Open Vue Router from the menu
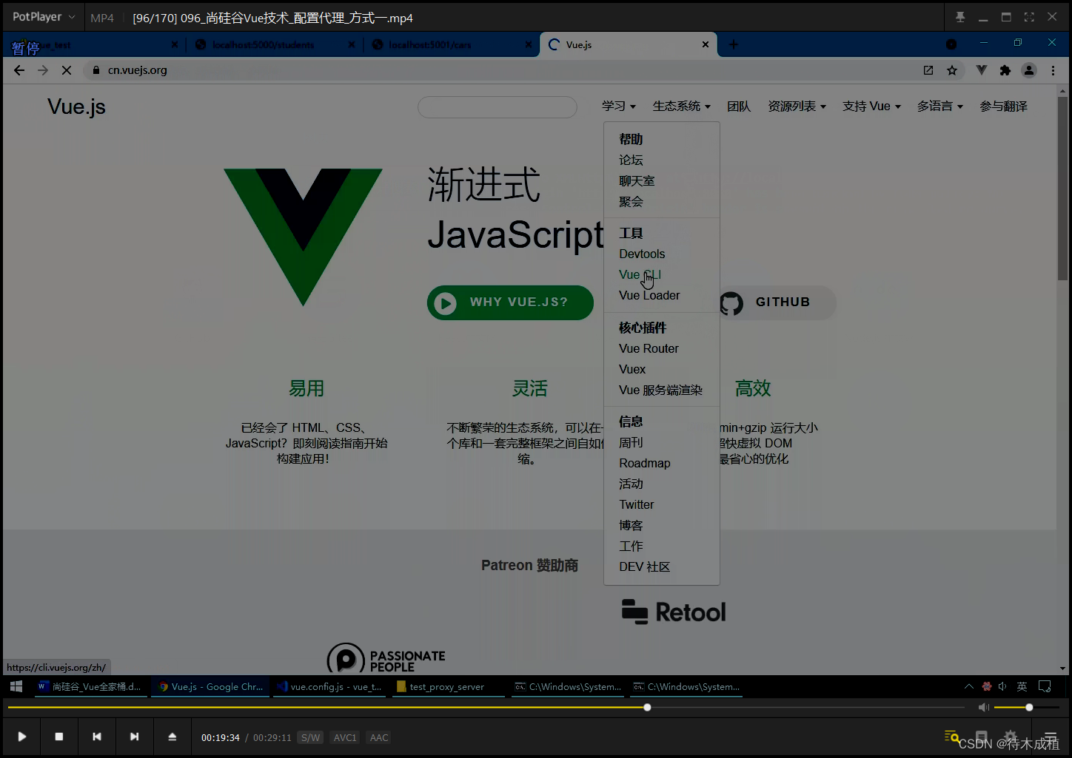The width and height of the screenshot is (1072, 758). 649,348
